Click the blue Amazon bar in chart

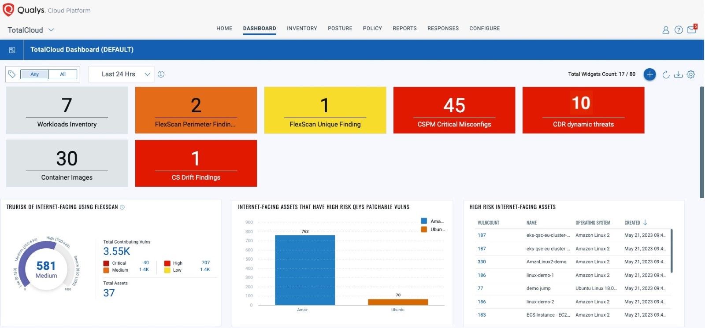(x=305, y=270)
